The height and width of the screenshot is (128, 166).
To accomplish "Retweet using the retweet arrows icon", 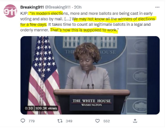I will [x=60, y=121].
